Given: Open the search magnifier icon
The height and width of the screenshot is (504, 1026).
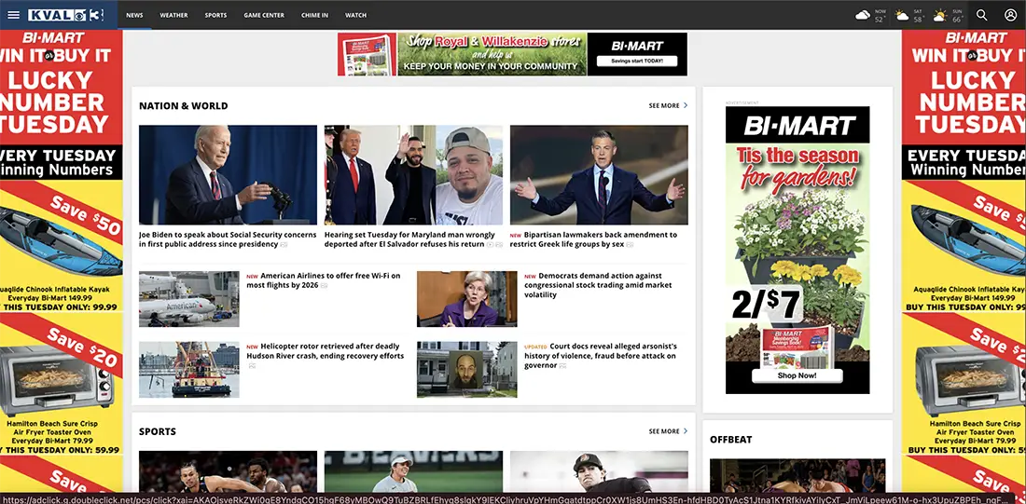Looking at the screenshot, I should coord(981,15).
